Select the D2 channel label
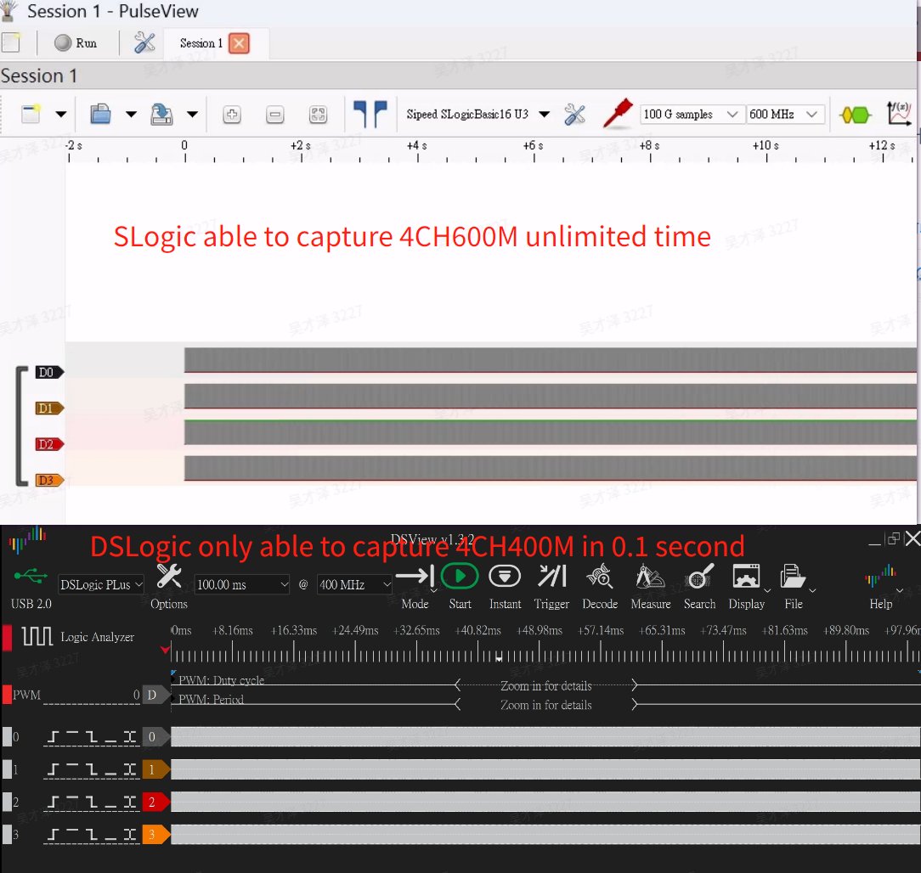The height and width of the screenshot is (873, 921). tap(49, 444)
